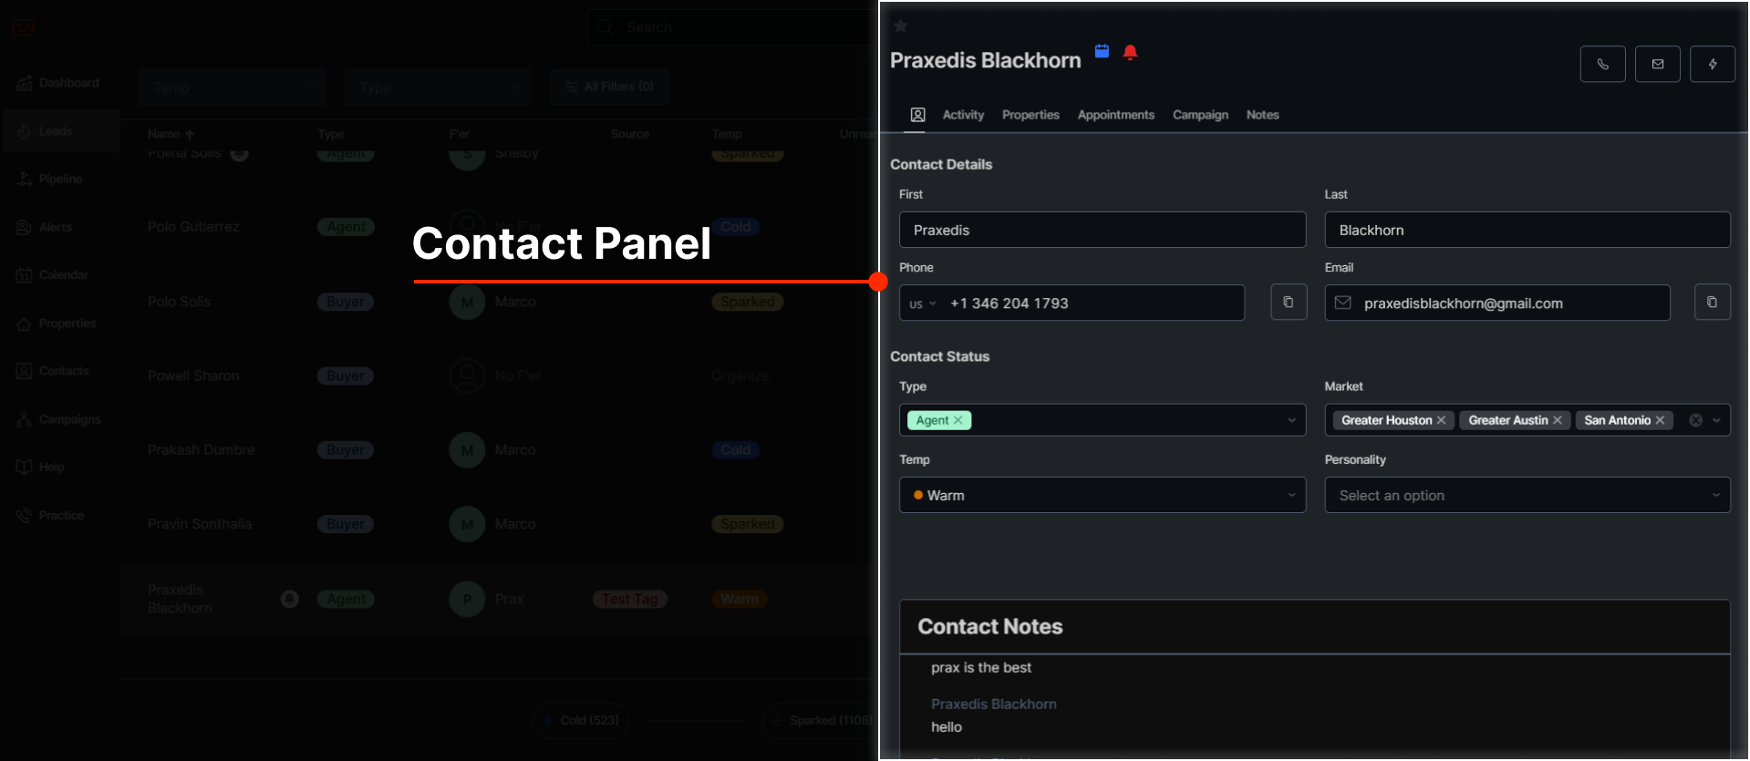Open the Appointments tab
This screenshot has width=1750, height=761.
[1115, 115]
